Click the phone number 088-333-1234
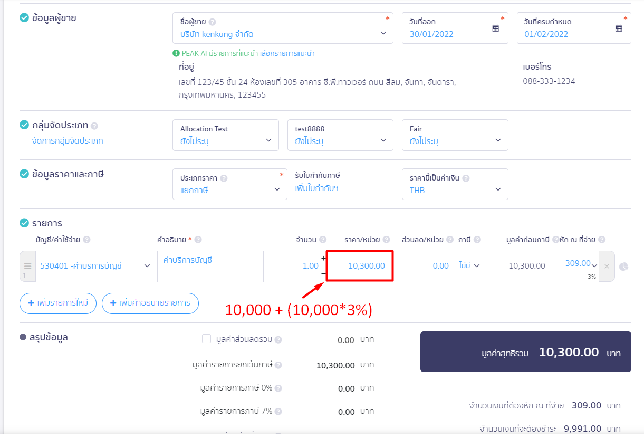Viewport: 644px width, 437px height. (x=549, y=81)
